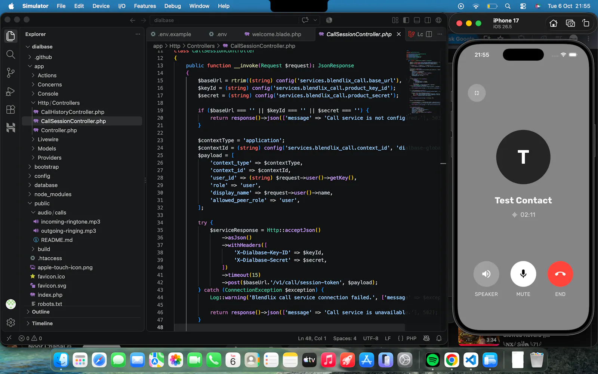Open the editor More Actions ellipsis menu

[440, 34]
